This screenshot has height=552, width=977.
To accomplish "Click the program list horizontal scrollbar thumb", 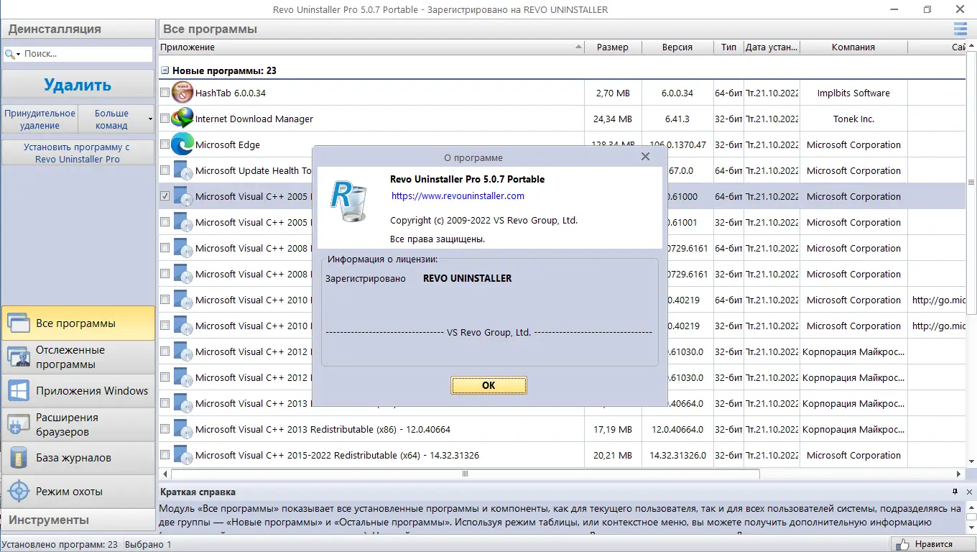I will [465, 474].
